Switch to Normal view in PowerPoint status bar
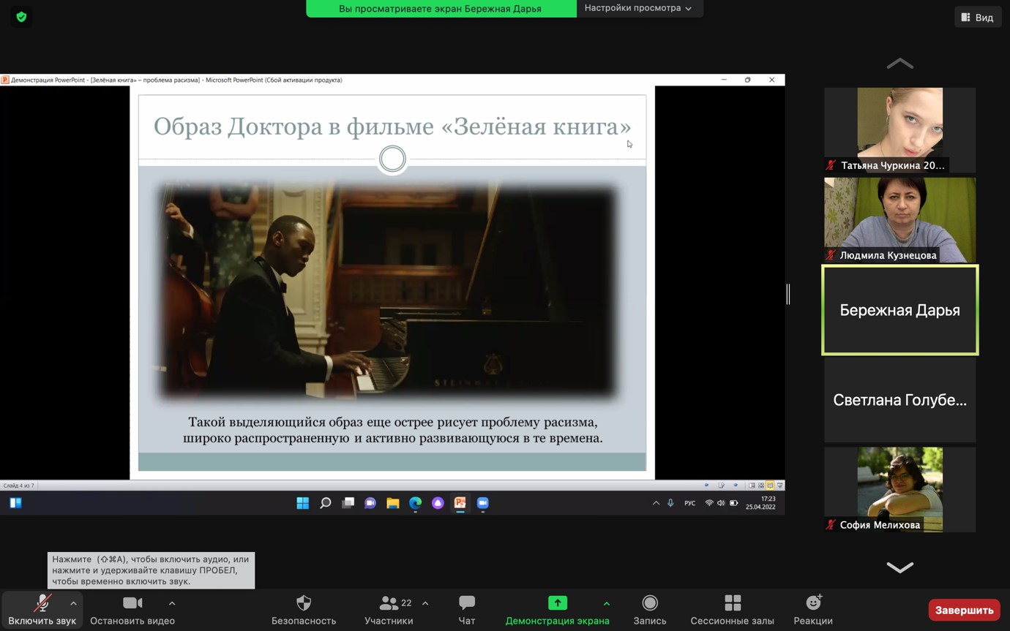This screenshot has width=1010, height=631. (752, 485)
